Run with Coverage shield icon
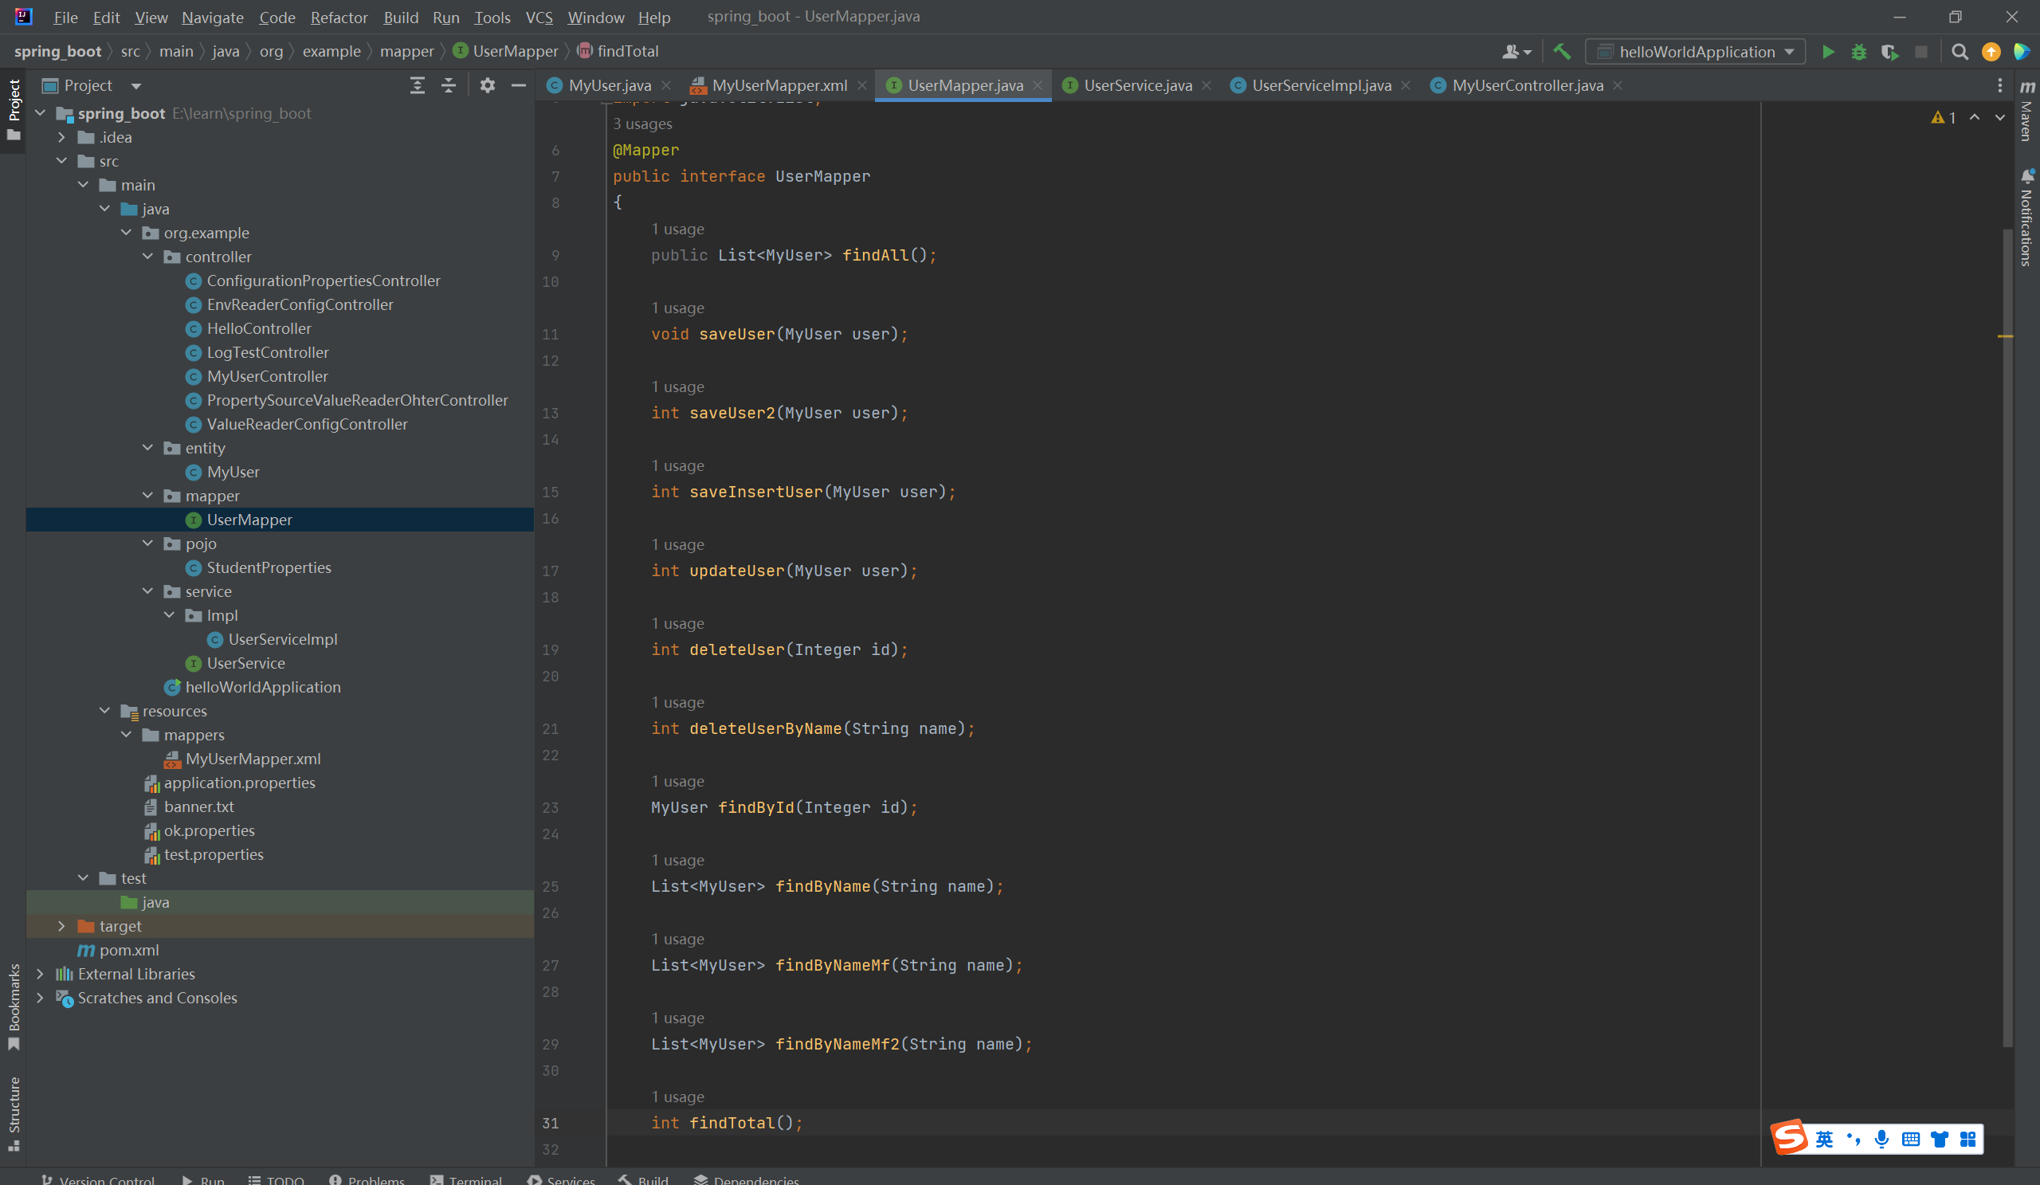Image resolution: width=2040 pixels, height=1185 pixels. tap(1889, 52)
